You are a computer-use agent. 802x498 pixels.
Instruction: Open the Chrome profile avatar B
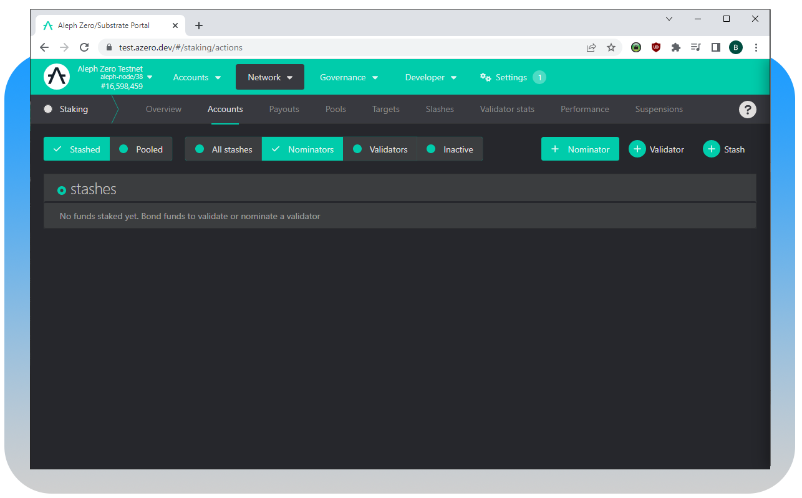(x=736, y=47)
